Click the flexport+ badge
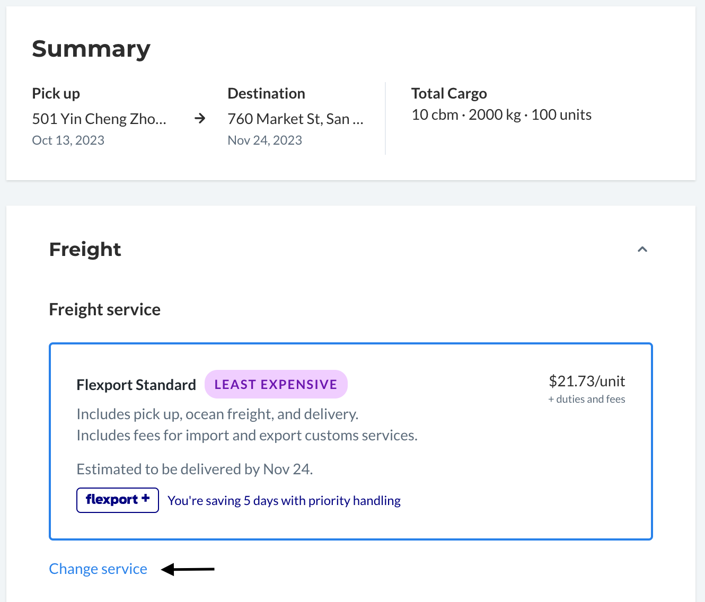 118,500
